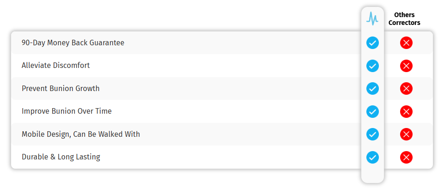This screenshot has width=444, height=189.
Task: Click blue checkmark for Durable & Long Lasting
Action: [372, 157]
